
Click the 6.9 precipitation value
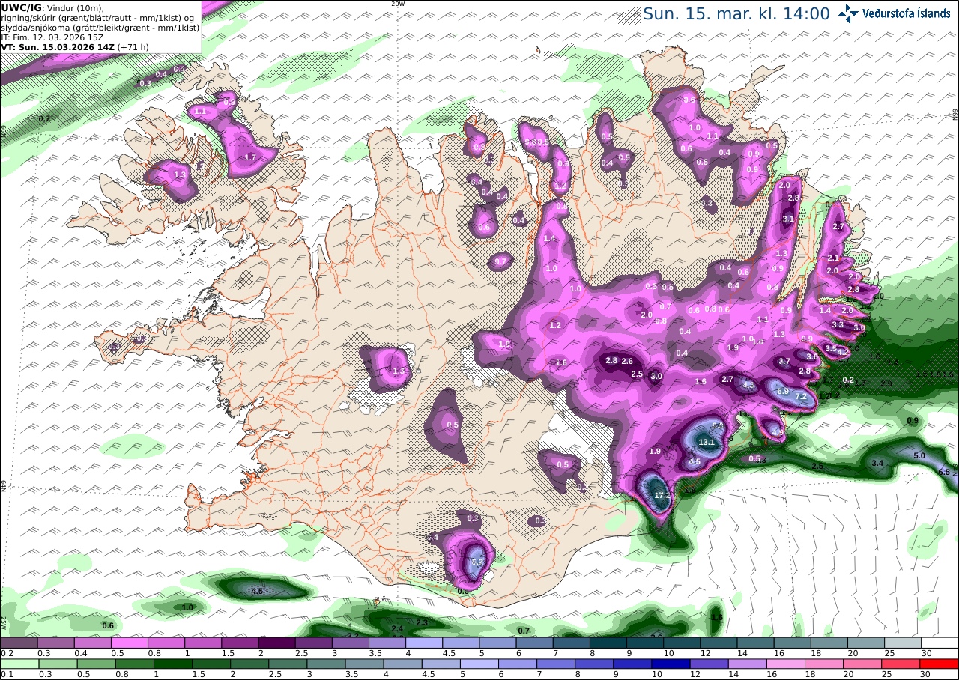[x=784, y=391]
